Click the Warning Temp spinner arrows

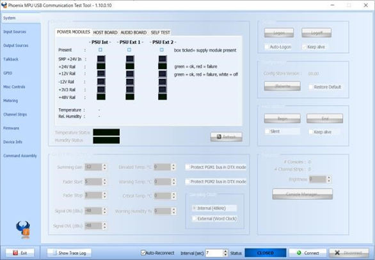tap(174, 182)
